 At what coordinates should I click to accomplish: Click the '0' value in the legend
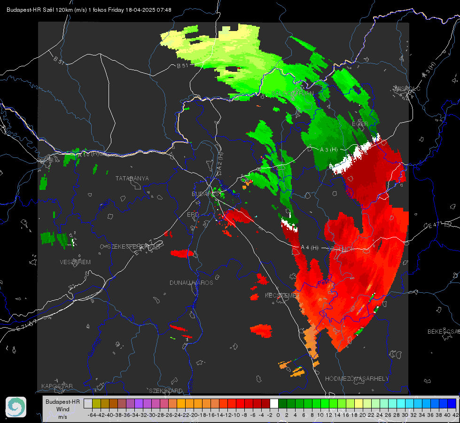coord(278,415)
